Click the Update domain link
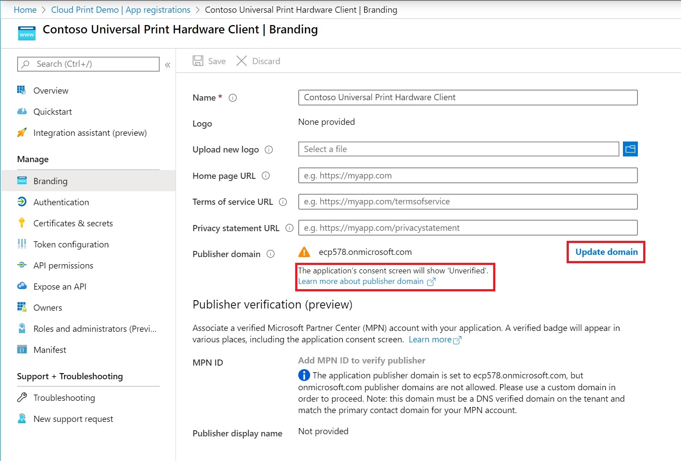Image resolution: width=681 pixels, height=461 pixels. click(607, 252)
